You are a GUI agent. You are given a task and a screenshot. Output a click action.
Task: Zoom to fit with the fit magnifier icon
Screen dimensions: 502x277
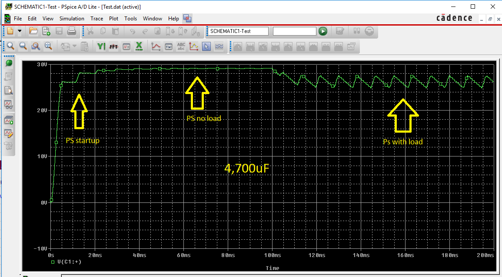(x=48, y=46)
